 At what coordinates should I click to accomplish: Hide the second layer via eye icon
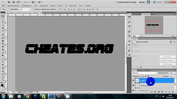133,86
